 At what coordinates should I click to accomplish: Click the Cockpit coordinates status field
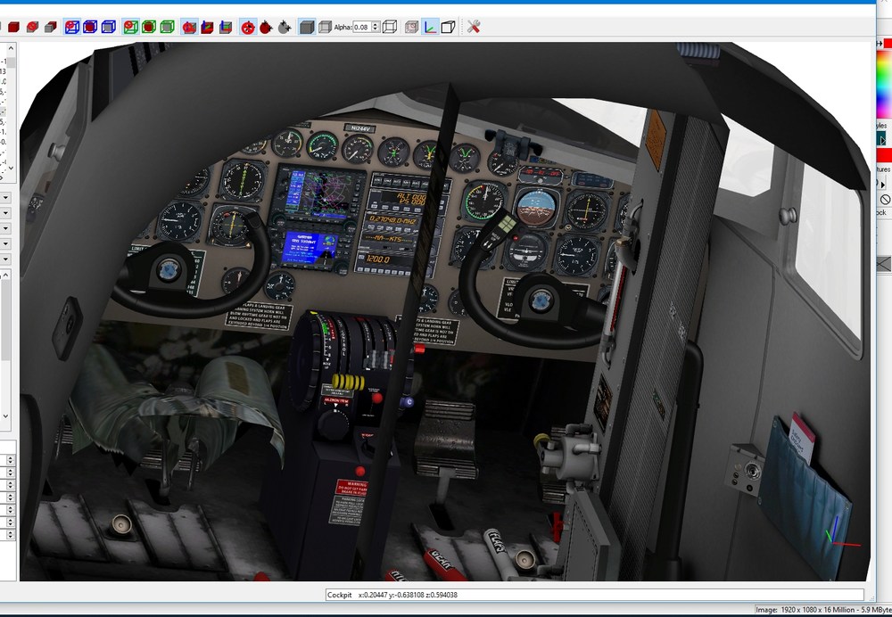[594, 595]
